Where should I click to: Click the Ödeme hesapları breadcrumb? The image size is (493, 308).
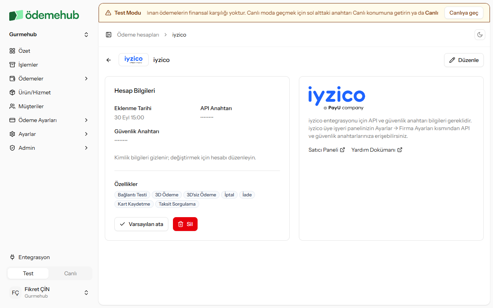[x=138, y=35]
